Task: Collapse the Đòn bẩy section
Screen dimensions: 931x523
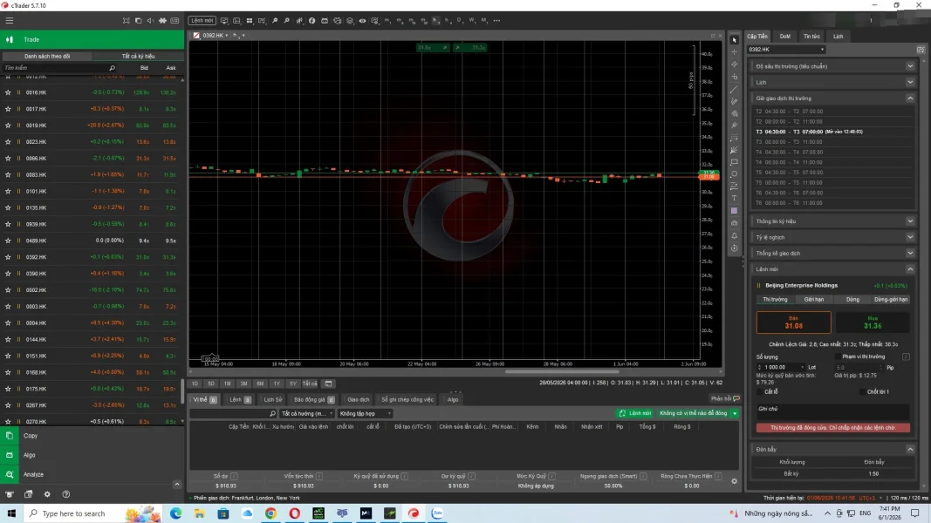Action: (910, 450)
